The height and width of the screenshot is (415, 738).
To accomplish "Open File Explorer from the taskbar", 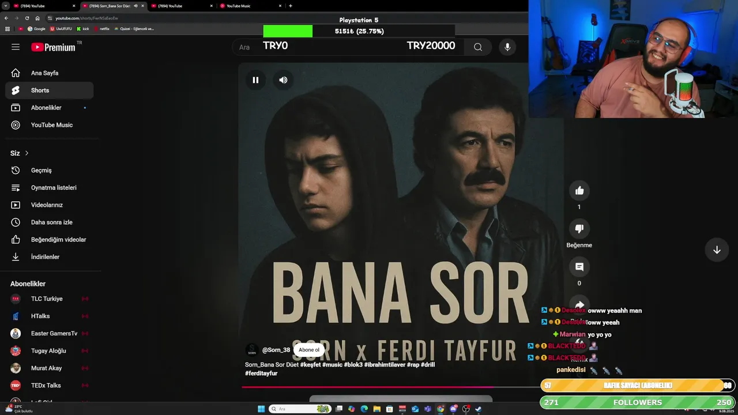I will click(377, 409).
